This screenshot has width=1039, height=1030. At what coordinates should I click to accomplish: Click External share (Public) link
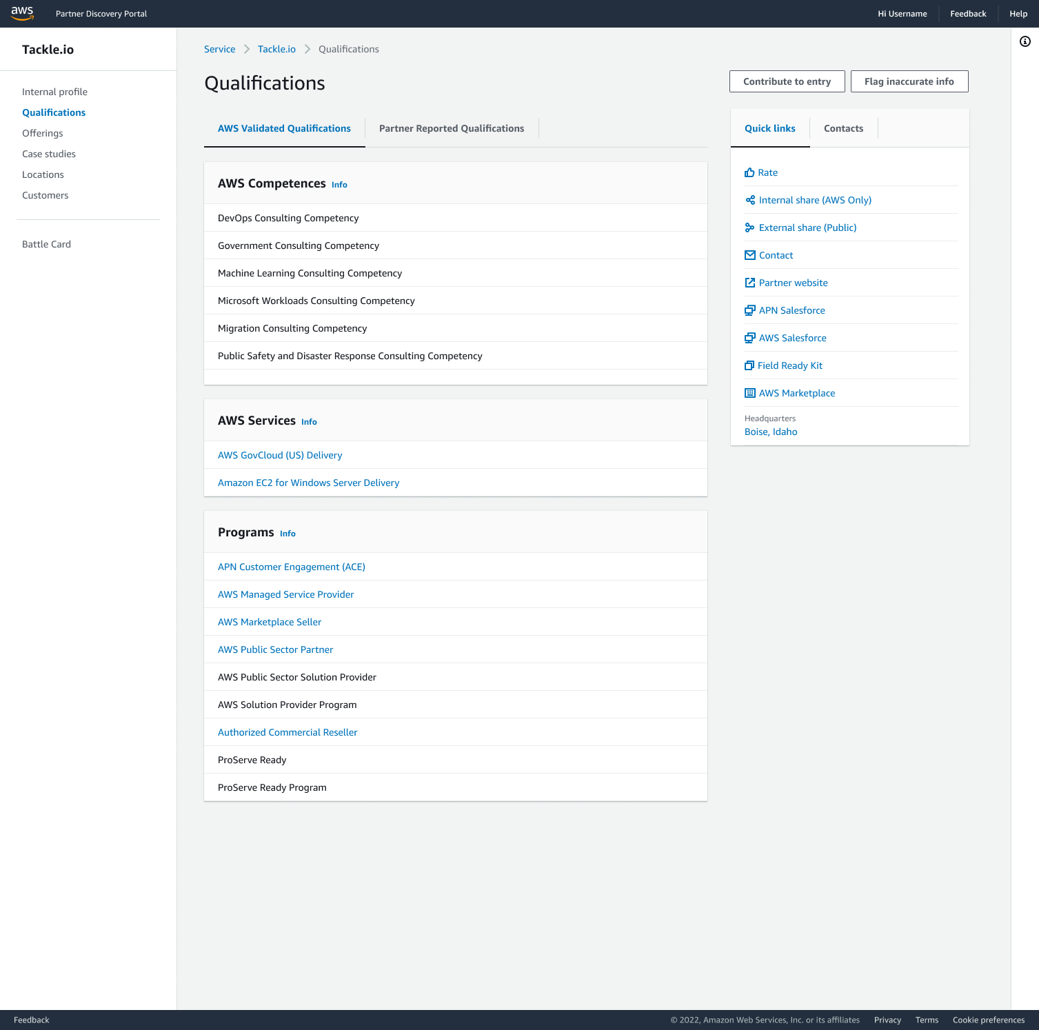[807, 228]
